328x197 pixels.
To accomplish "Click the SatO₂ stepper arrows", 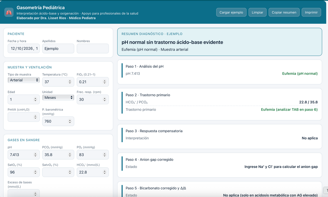I will 35,172.
